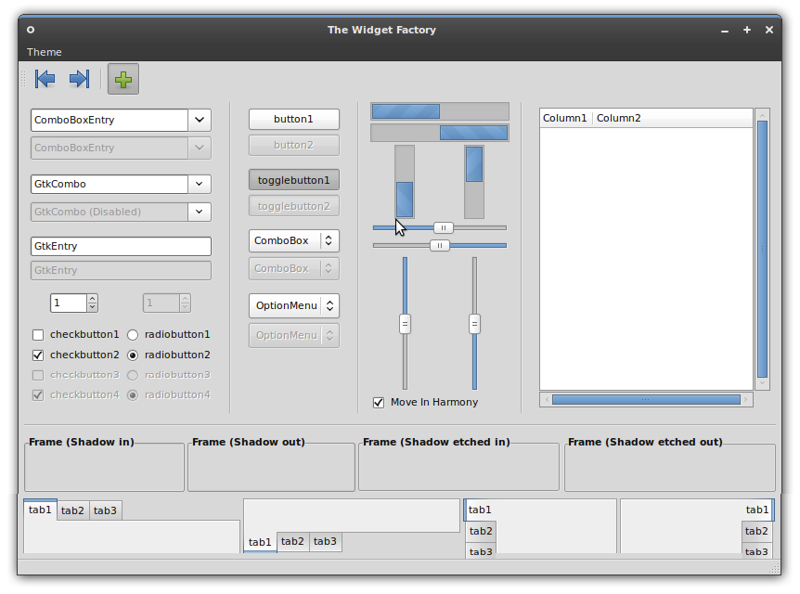The width and height of the screenshot is (800, 594).
Task: Click the horizontal scrollbar left arrow
Action: pyautogui.click(x=547, y=400)
